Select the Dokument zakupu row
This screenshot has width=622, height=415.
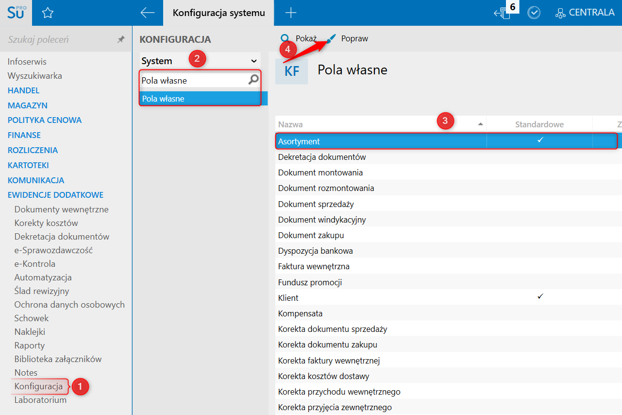click(448, 235)
